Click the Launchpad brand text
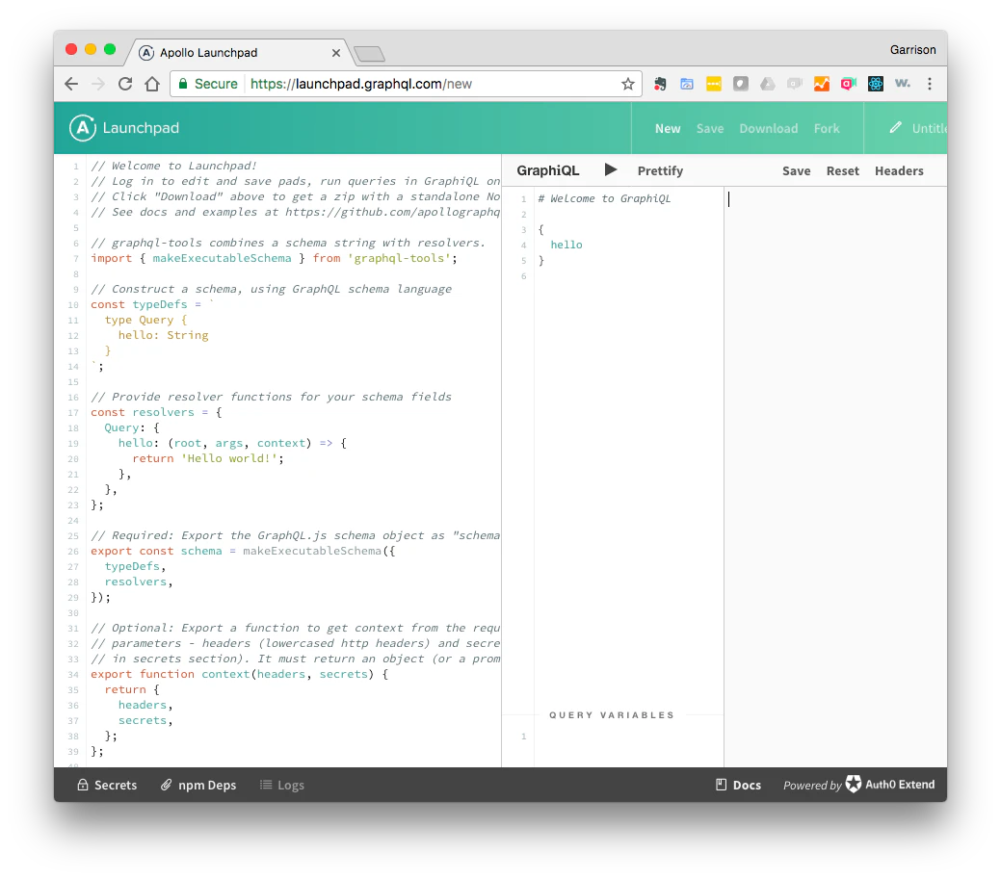This screenshot has height=879, width=1001. 141,128
